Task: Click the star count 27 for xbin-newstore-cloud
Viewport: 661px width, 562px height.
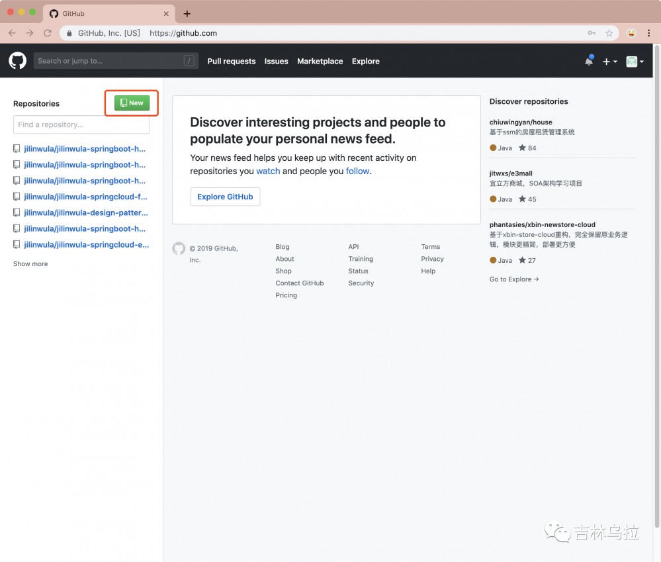Action: click(x=527, y=261)
